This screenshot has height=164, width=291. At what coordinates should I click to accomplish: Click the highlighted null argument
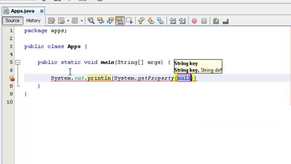pyautogui.click(x=184, y=78)
